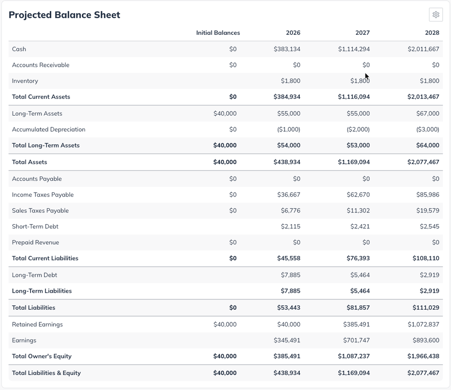Click Short-Term Debt $2,545 value
Screen dimensions: 451x390
[x=429, y=226]
